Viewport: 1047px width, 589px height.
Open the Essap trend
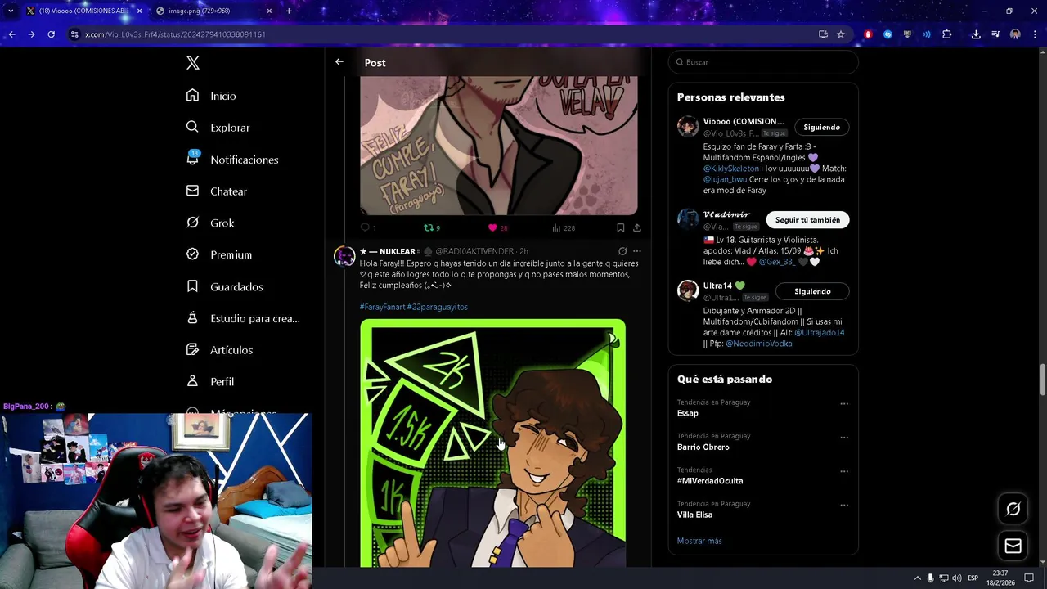(688, 413)
